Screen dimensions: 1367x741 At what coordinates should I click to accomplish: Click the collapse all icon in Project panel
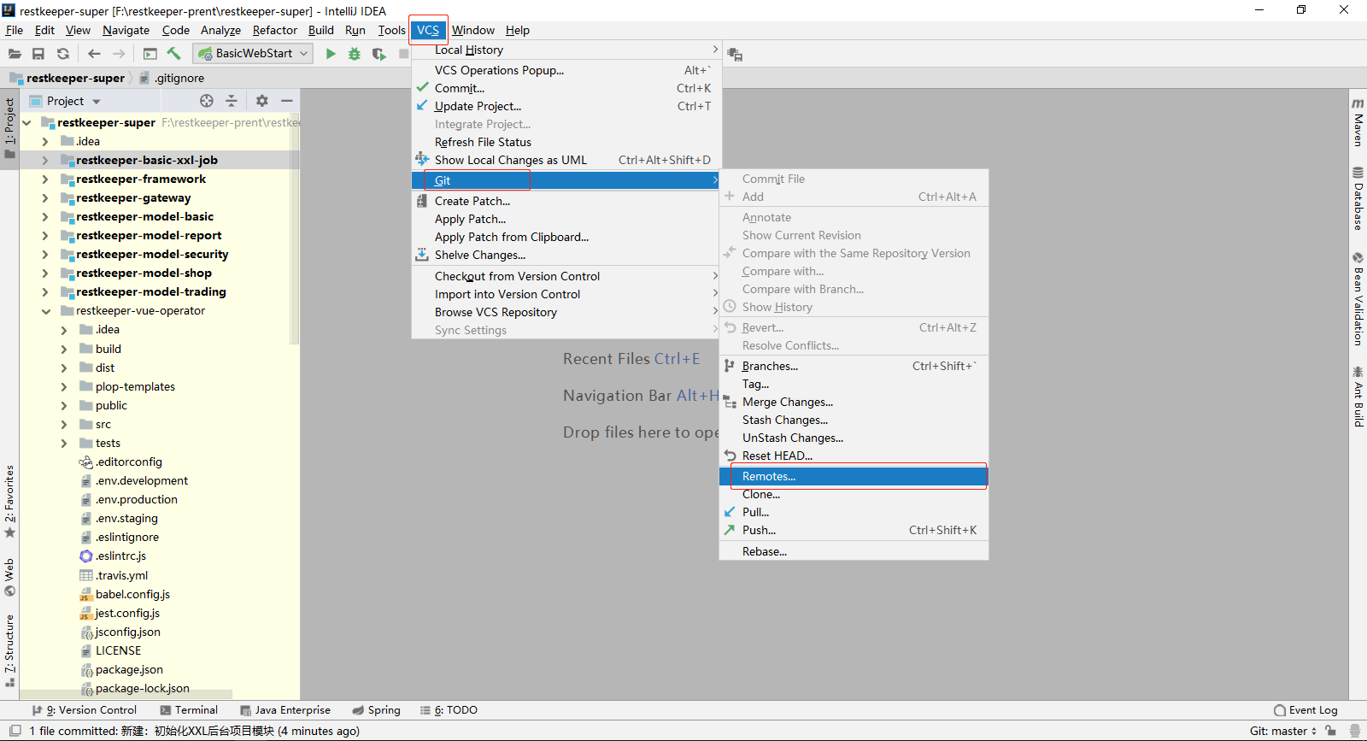[x=232, y=101]
